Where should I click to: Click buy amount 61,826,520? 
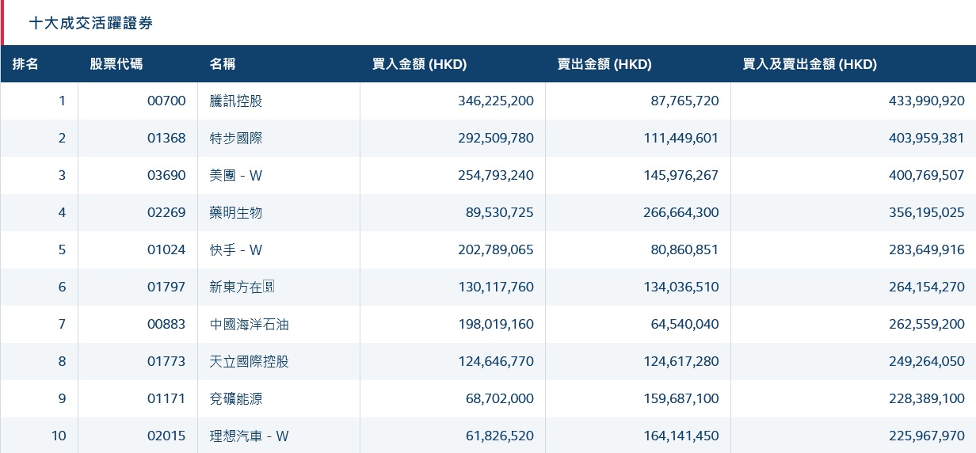click(x=500, y=436)
